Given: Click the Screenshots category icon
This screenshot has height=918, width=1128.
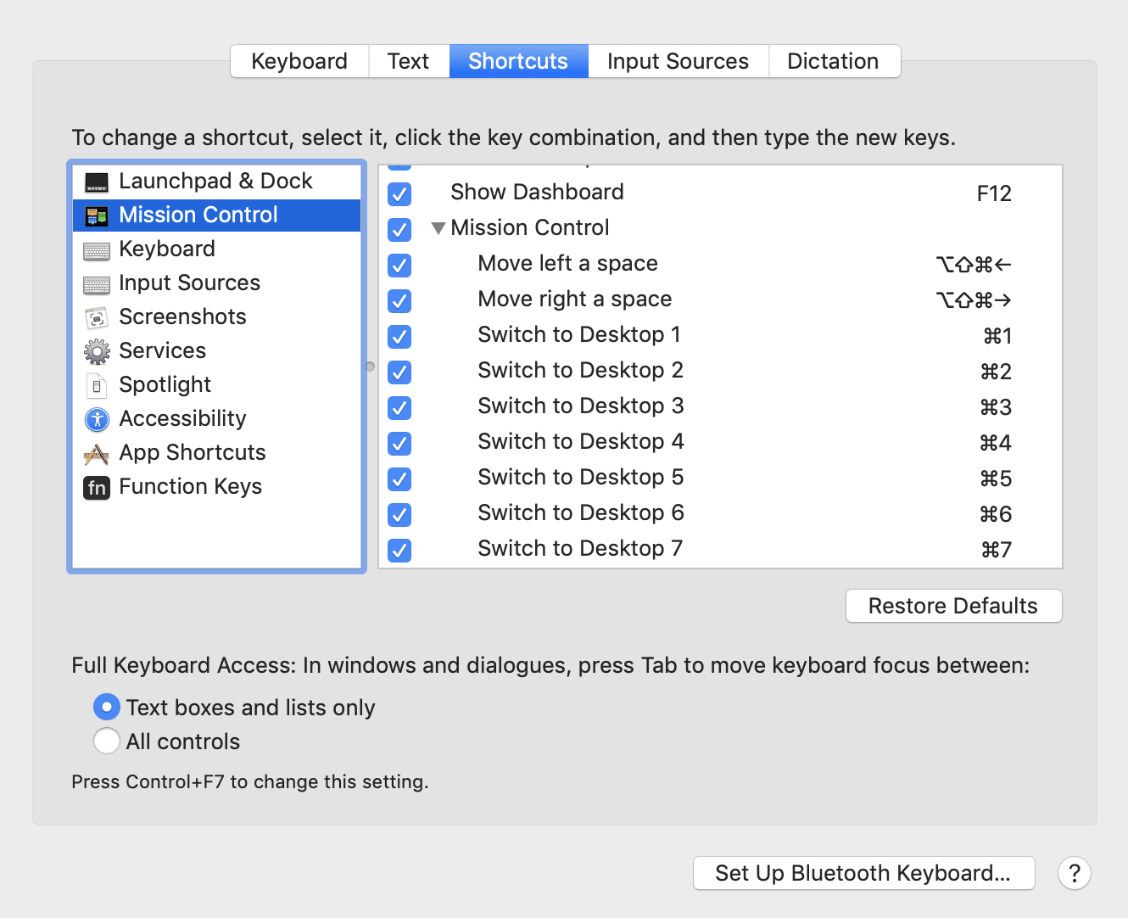Looking at the screenshot, I should pos(97,317).
